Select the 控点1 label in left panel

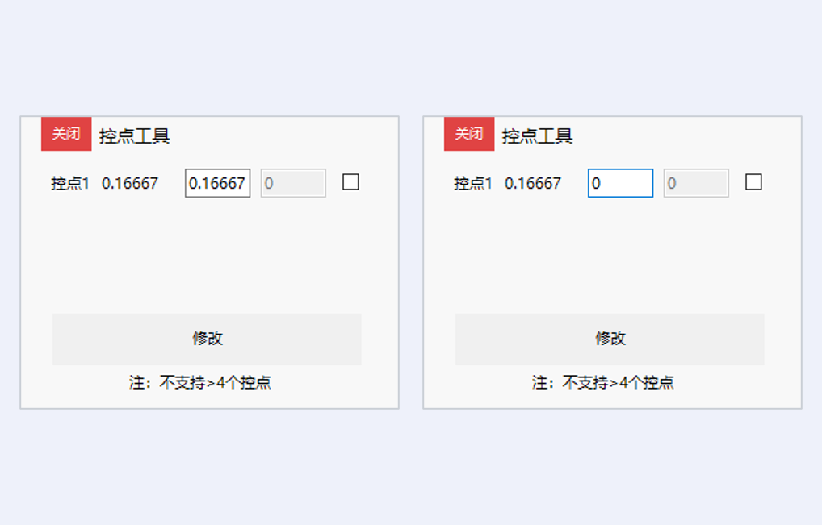click(70, 184)
